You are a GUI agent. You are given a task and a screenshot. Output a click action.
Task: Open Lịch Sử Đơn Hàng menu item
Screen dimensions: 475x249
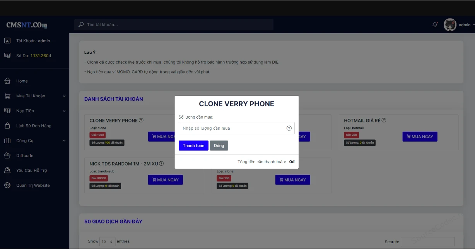(34, 126)
